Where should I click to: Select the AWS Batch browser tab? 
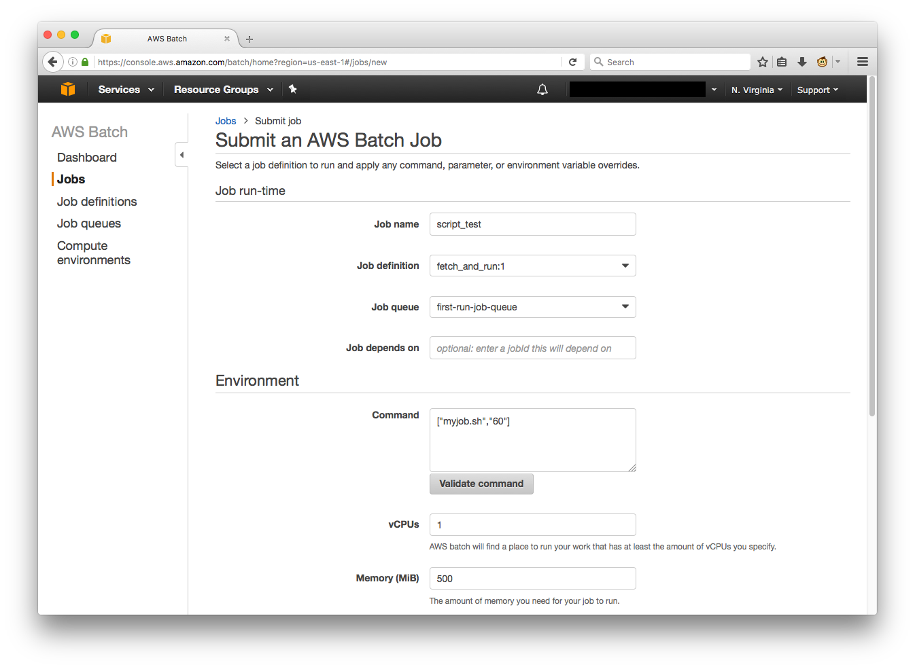click(166, 39)
